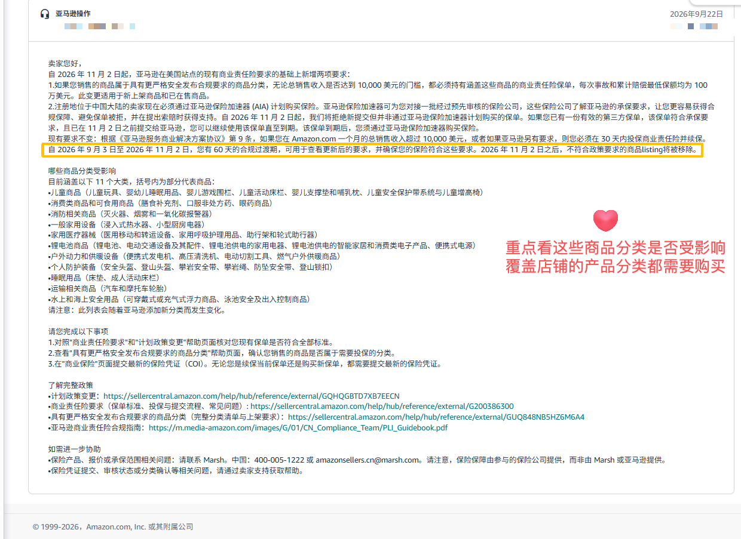Click the bullet starting •消防相关商品
This screenshot has width=741, height=539.
[130, 214]
